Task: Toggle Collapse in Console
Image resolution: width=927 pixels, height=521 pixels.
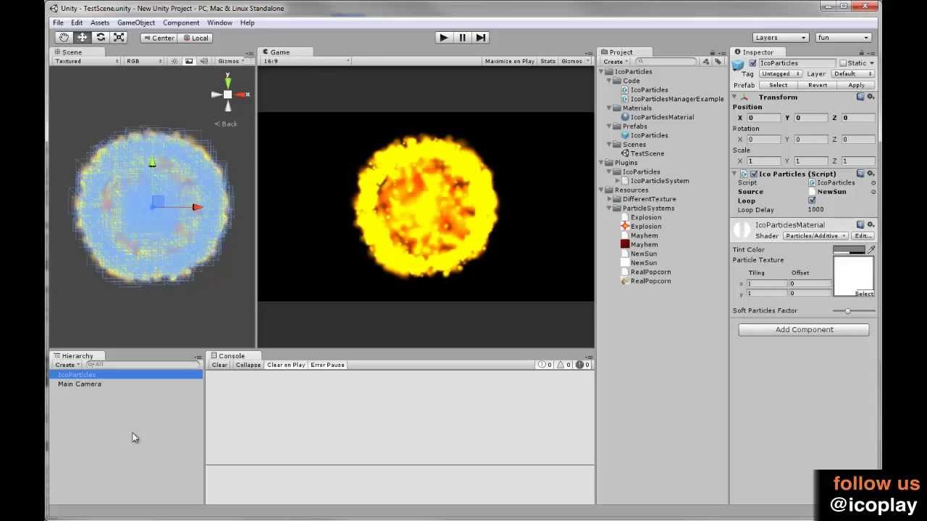Action: [x=248, y=365]
